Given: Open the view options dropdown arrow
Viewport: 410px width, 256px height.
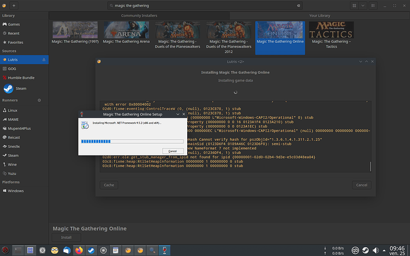Looking at the screenshot, I should click(x=362, y=5).
